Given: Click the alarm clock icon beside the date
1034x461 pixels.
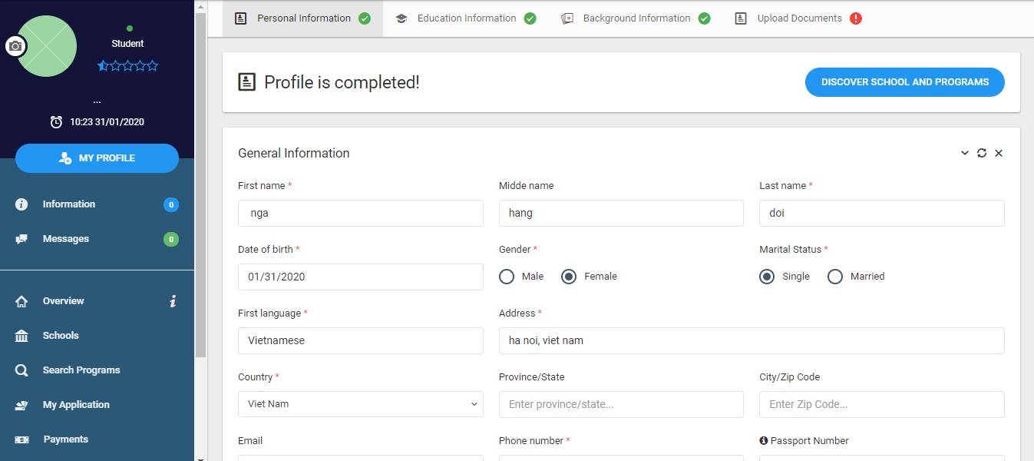Looking at the screenshot, I should tap(56, 121).
